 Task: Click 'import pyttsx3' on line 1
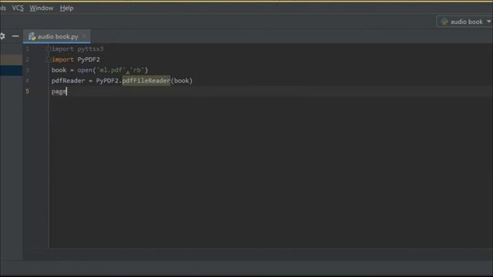78,49
